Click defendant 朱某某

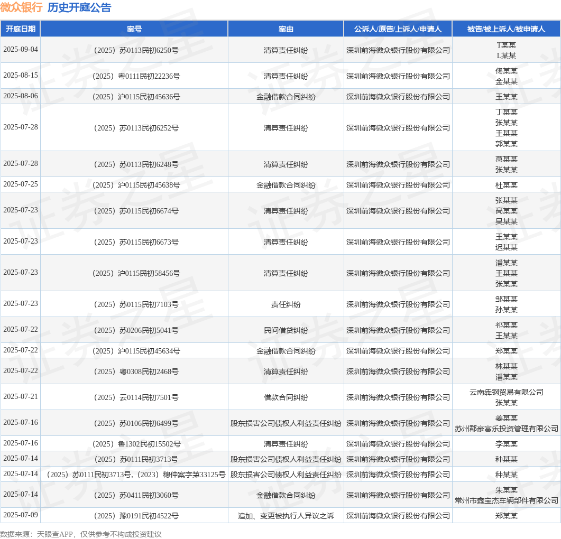(x=506, y=490)
